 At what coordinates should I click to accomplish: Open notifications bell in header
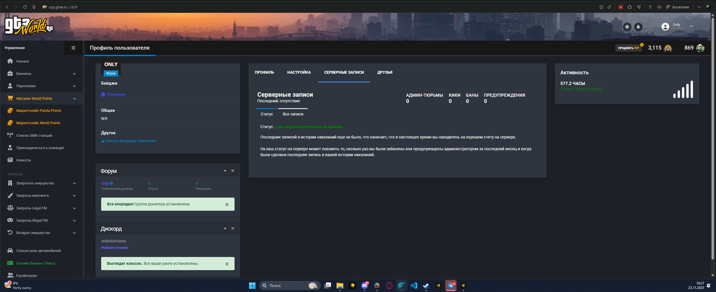638,27
